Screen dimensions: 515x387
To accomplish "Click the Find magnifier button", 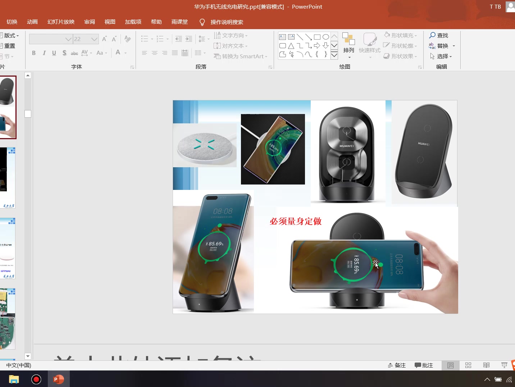I will [439, 35].
